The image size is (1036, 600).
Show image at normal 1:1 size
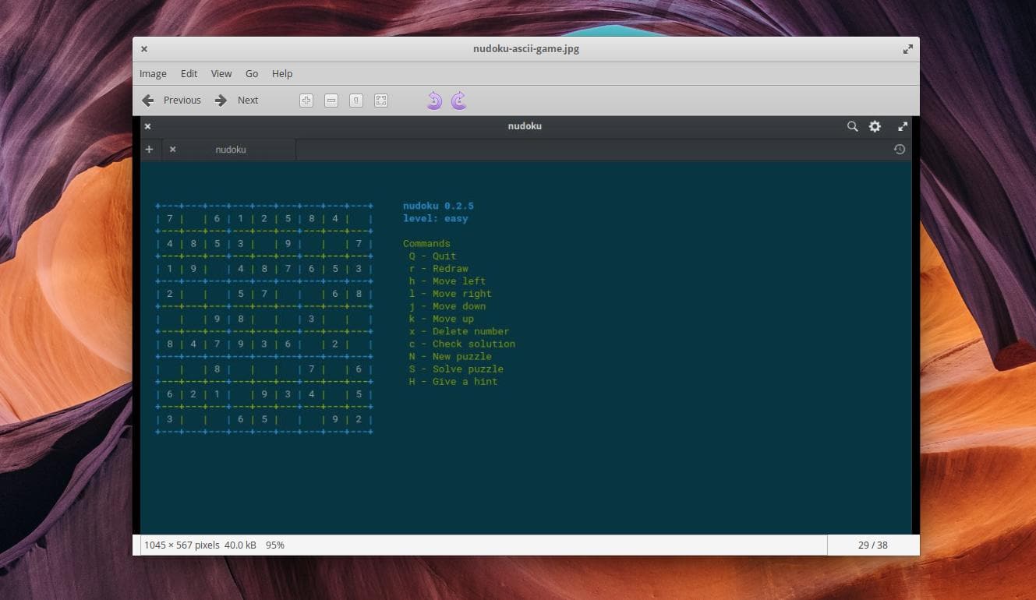356,101
